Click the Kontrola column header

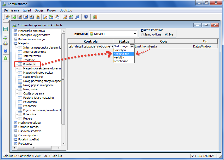90,41
